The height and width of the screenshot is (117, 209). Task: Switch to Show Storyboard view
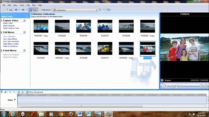click(x=35, y=92)
